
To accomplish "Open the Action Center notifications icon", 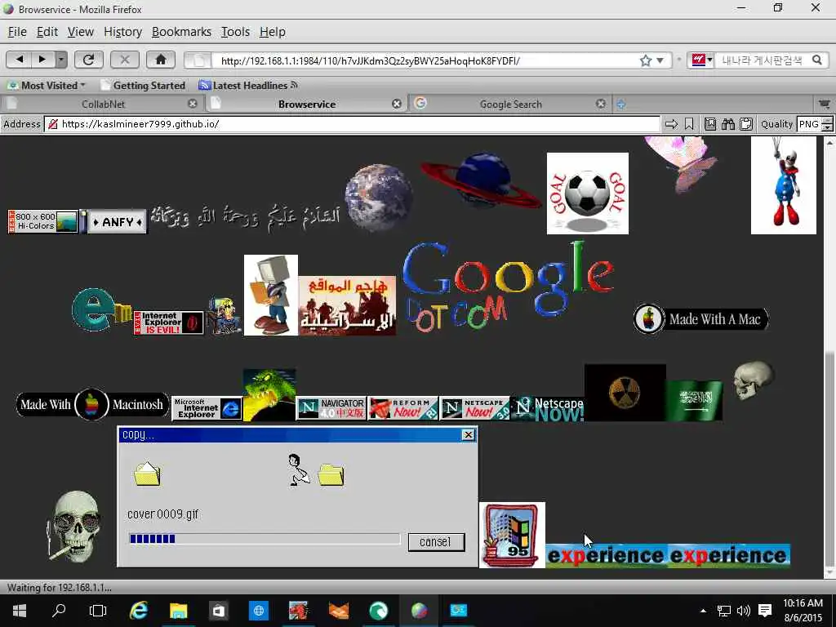I will pos(765,611).
